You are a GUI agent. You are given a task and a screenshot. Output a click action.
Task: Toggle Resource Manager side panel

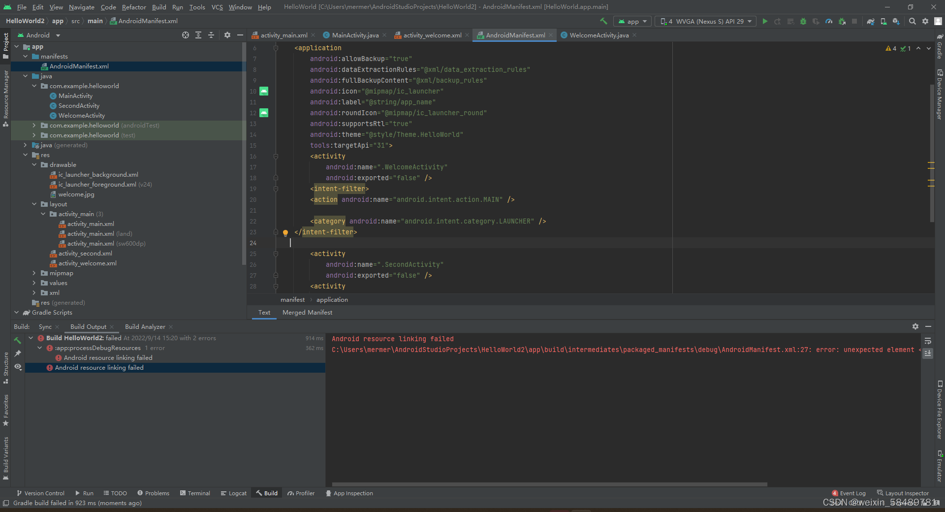coord(6,98)
